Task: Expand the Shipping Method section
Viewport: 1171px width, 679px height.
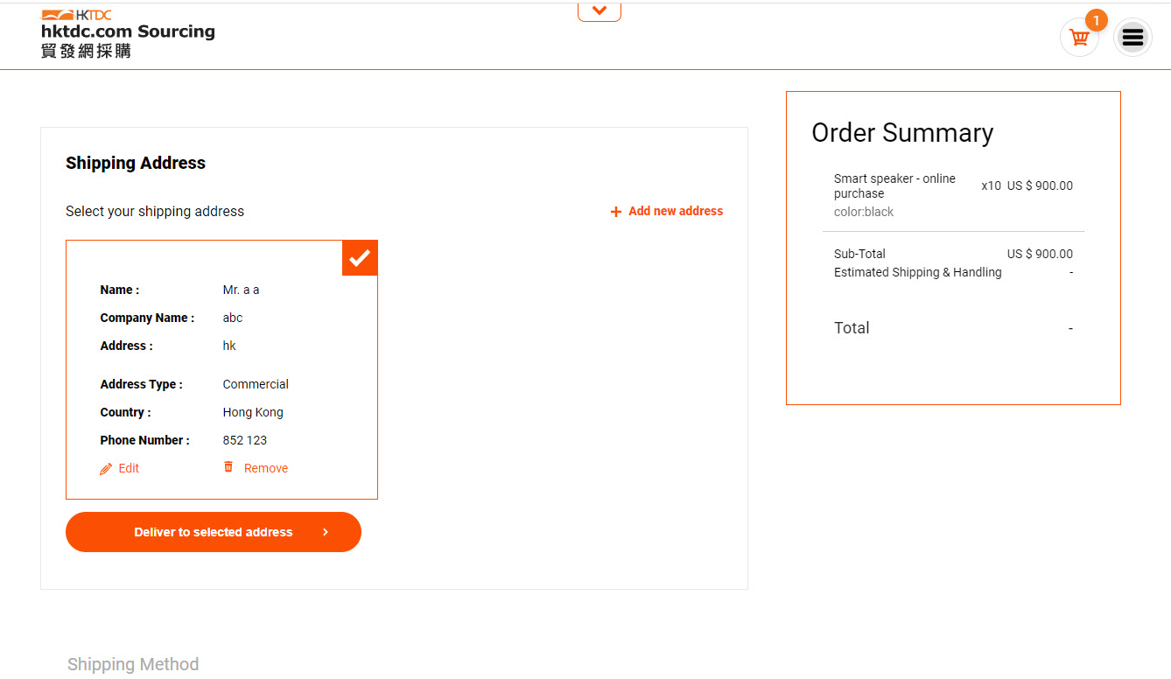Action: pos(133,664)
